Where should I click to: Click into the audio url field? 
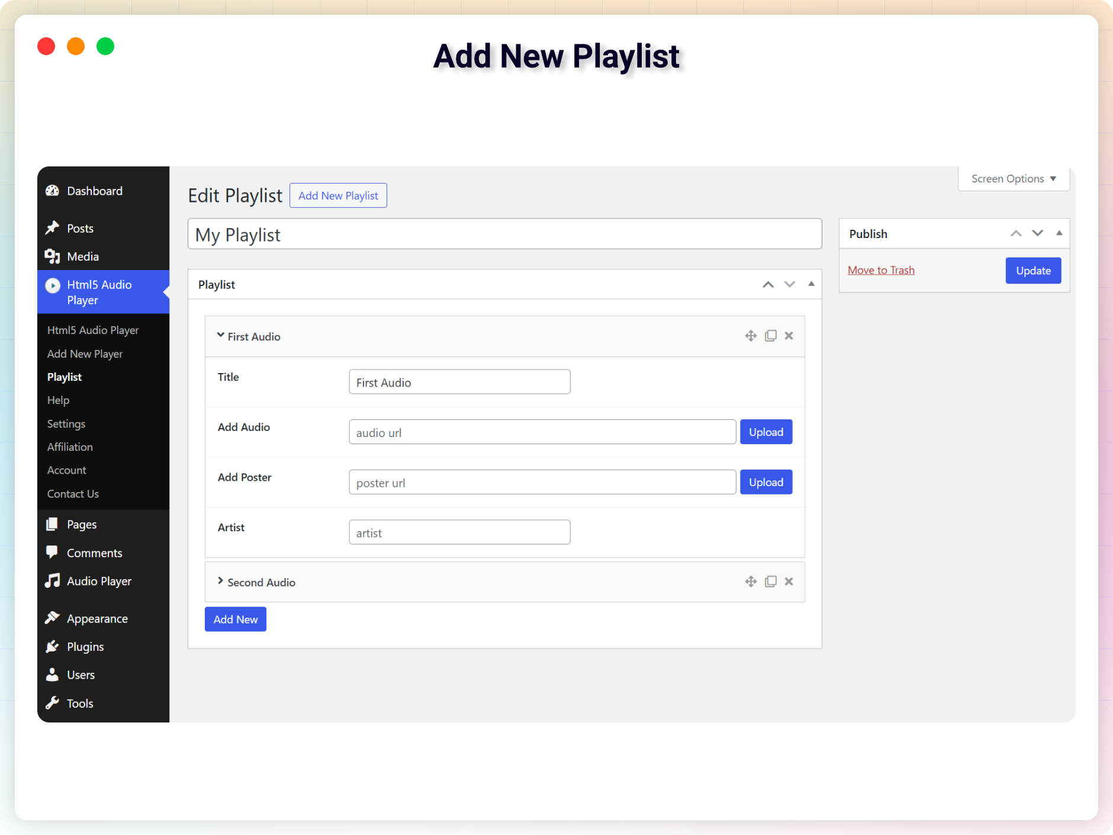tap(542, 432)
